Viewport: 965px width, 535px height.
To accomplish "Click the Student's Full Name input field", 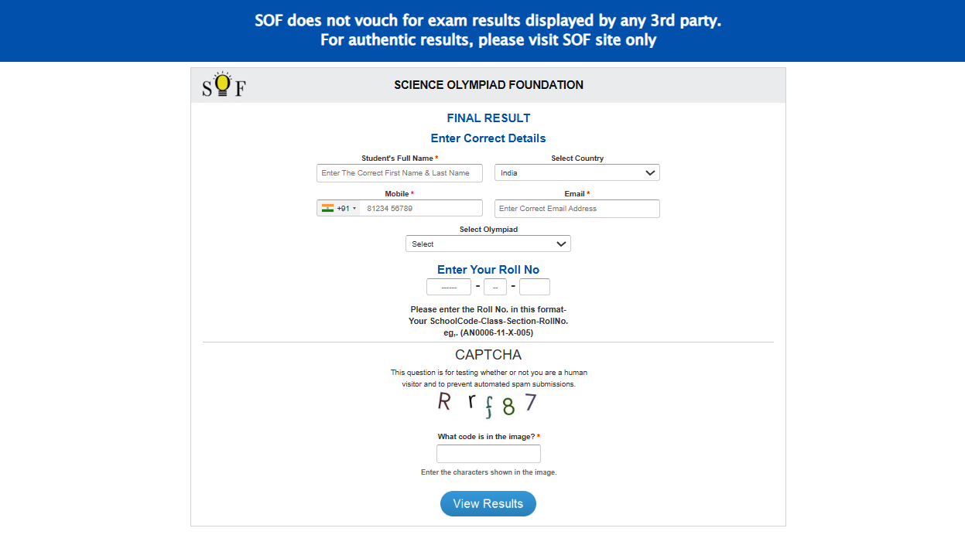I will tap(399, 173).
